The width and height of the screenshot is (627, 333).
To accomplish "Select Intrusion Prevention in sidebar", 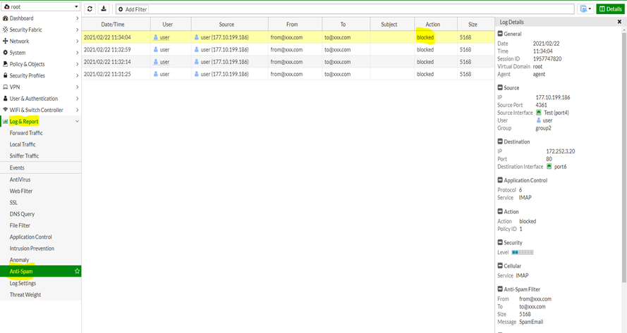I will pos(30,249).
